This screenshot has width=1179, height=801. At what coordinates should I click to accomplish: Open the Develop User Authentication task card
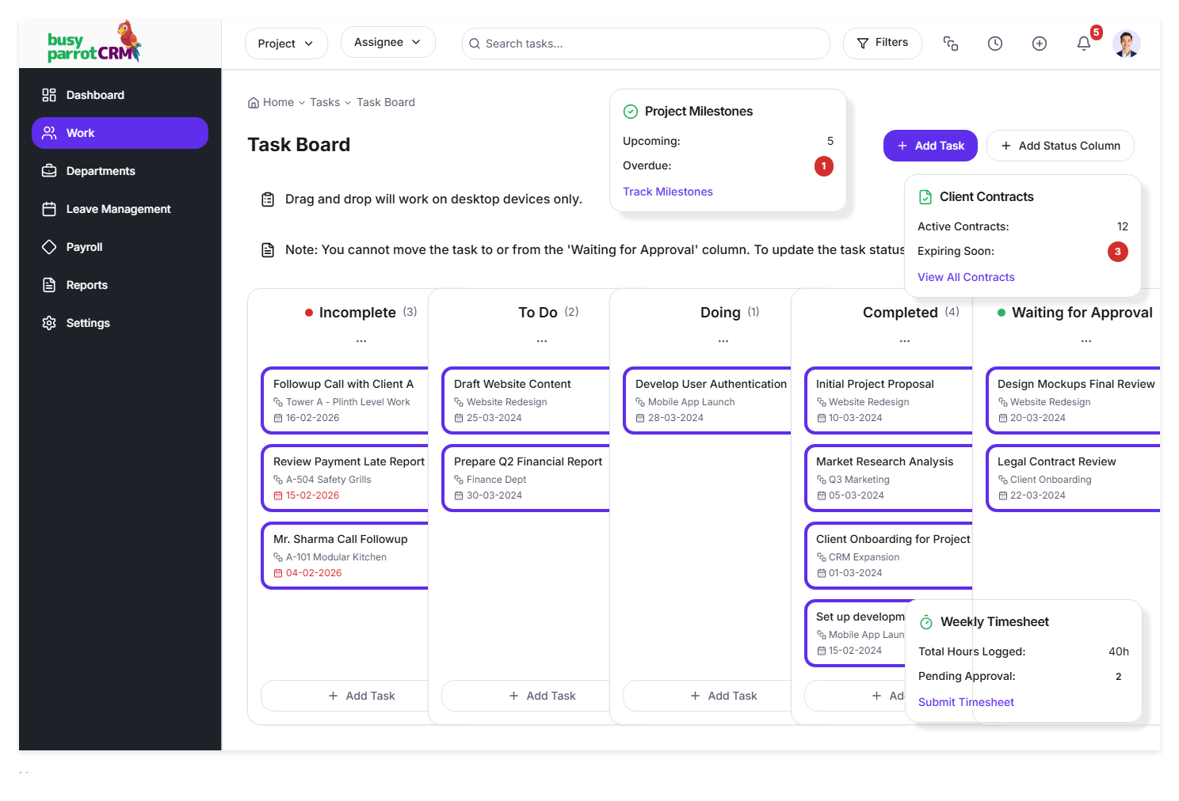pyautogui.click(x=710, y=400)
